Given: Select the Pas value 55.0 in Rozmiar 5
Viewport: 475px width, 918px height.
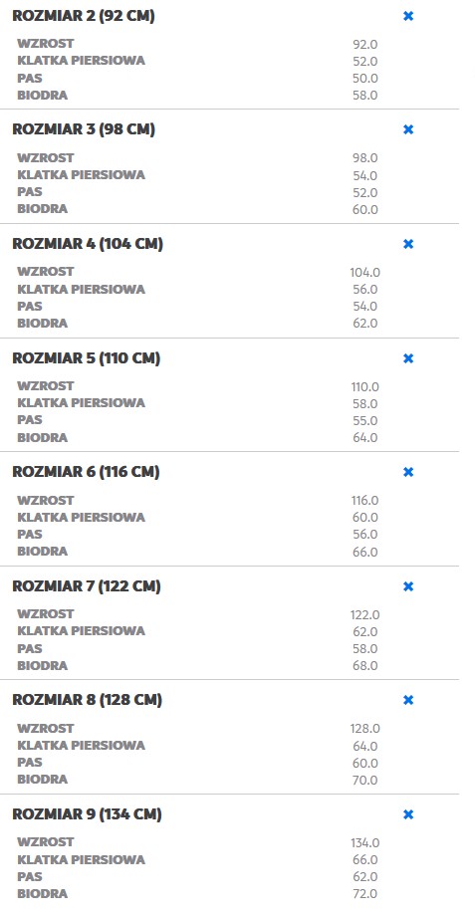Looking at the screenshot, I should [364, 421].
